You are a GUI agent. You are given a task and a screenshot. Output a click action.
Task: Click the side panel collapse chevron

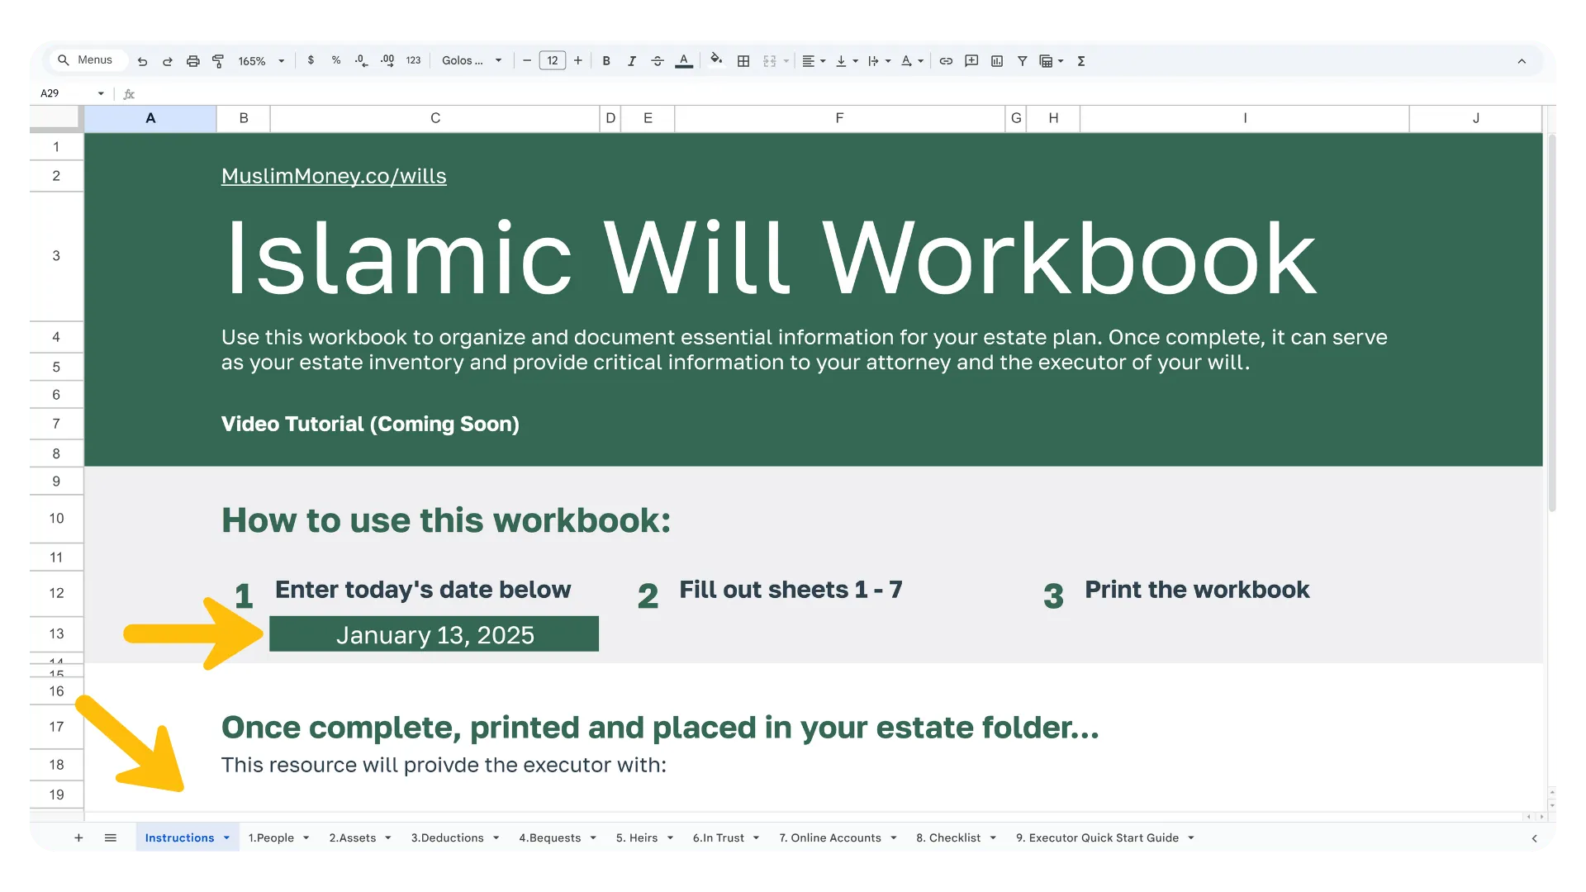click(1534, 837)
